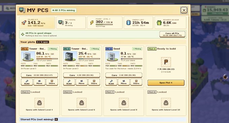Viewport: 229px width, 123px height.
Task: Click the Mining status badge on PC 2
Action: coord(95,49)
